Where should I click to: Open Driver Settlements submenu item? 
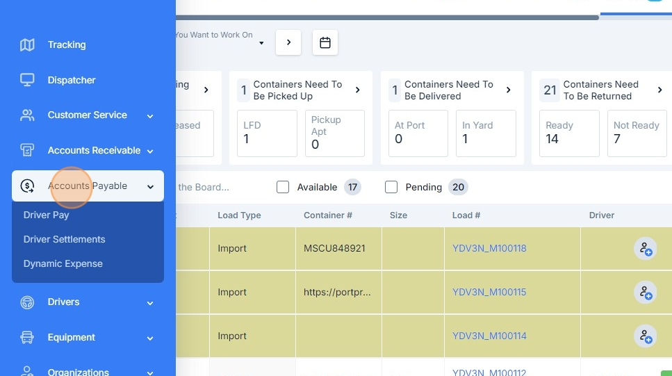point(65,239)
